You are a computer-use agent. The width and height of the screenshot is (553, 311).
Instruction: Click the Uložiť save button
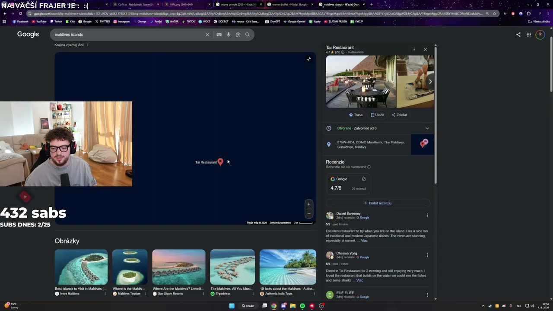377,115
